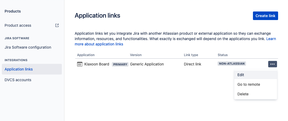Viewport: 288px width, 121px height.
Task: Click the Klaxoon Board application icon
Action: (x=80, y=64)
